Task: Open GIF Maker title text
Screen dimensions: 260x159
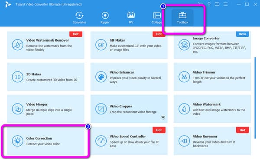Action: 117,40
